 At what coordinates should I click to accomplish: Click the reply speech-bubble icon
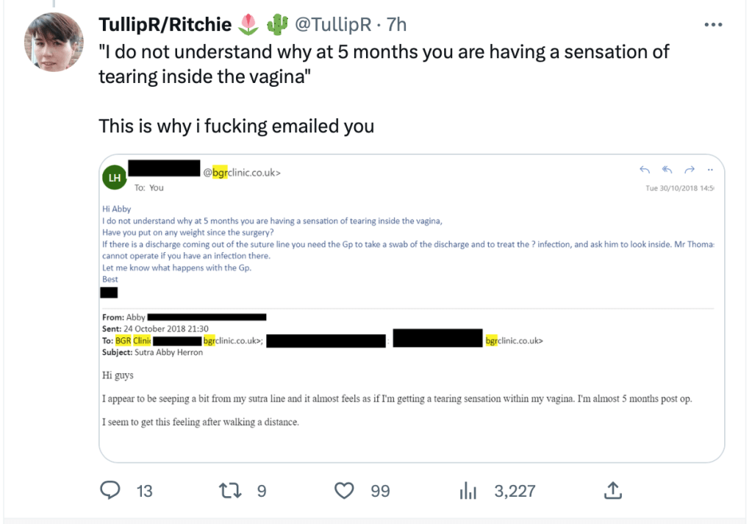coord(110,490)
